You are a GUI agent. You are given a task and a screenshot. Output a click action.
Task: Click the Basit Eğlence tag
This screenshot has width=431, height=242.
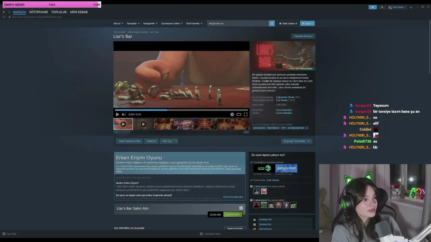(x=273, y=128)
